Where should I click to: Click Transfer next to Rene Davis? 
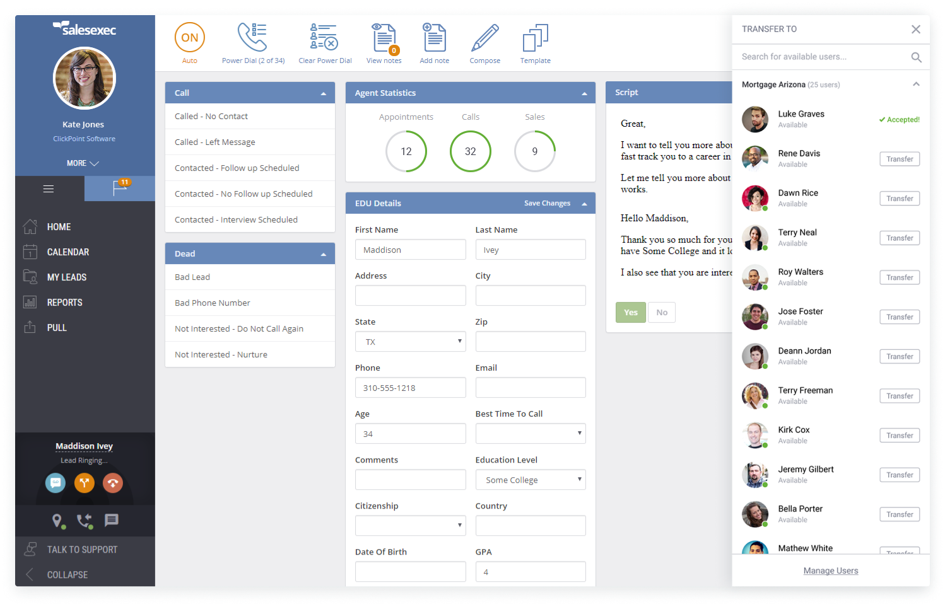900,158
